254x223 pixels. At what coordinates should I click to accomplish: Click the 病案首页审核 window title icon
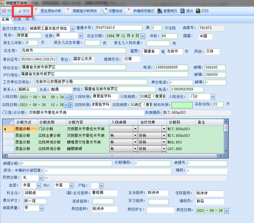2,3
